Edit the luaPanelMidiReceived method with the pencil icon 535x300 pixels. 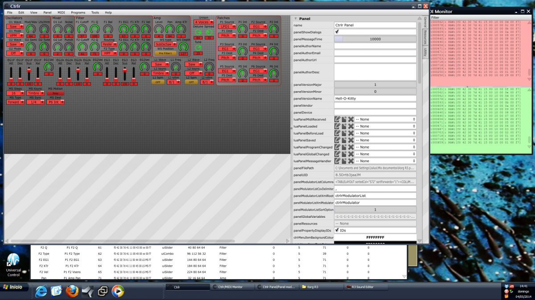click(337, 119)
